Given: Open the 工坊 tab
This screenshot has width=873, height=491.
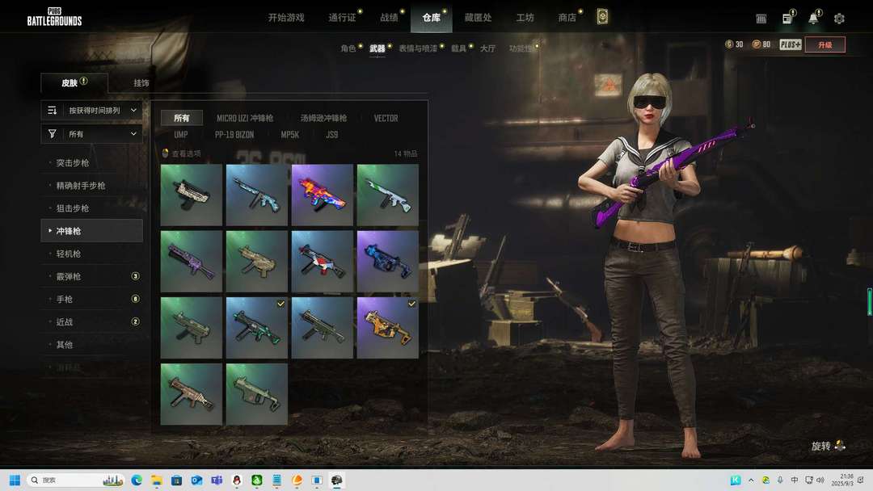Looking at the screenshot, I should (x=525, y=18).
